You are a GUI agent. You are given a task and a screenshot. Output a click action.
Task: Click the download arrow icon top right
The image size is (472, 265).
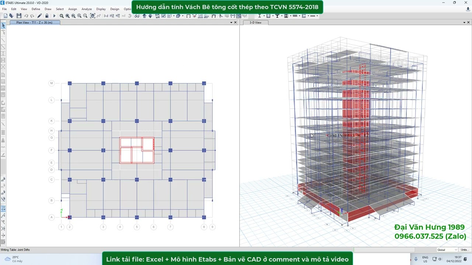[x=468, y=9]
